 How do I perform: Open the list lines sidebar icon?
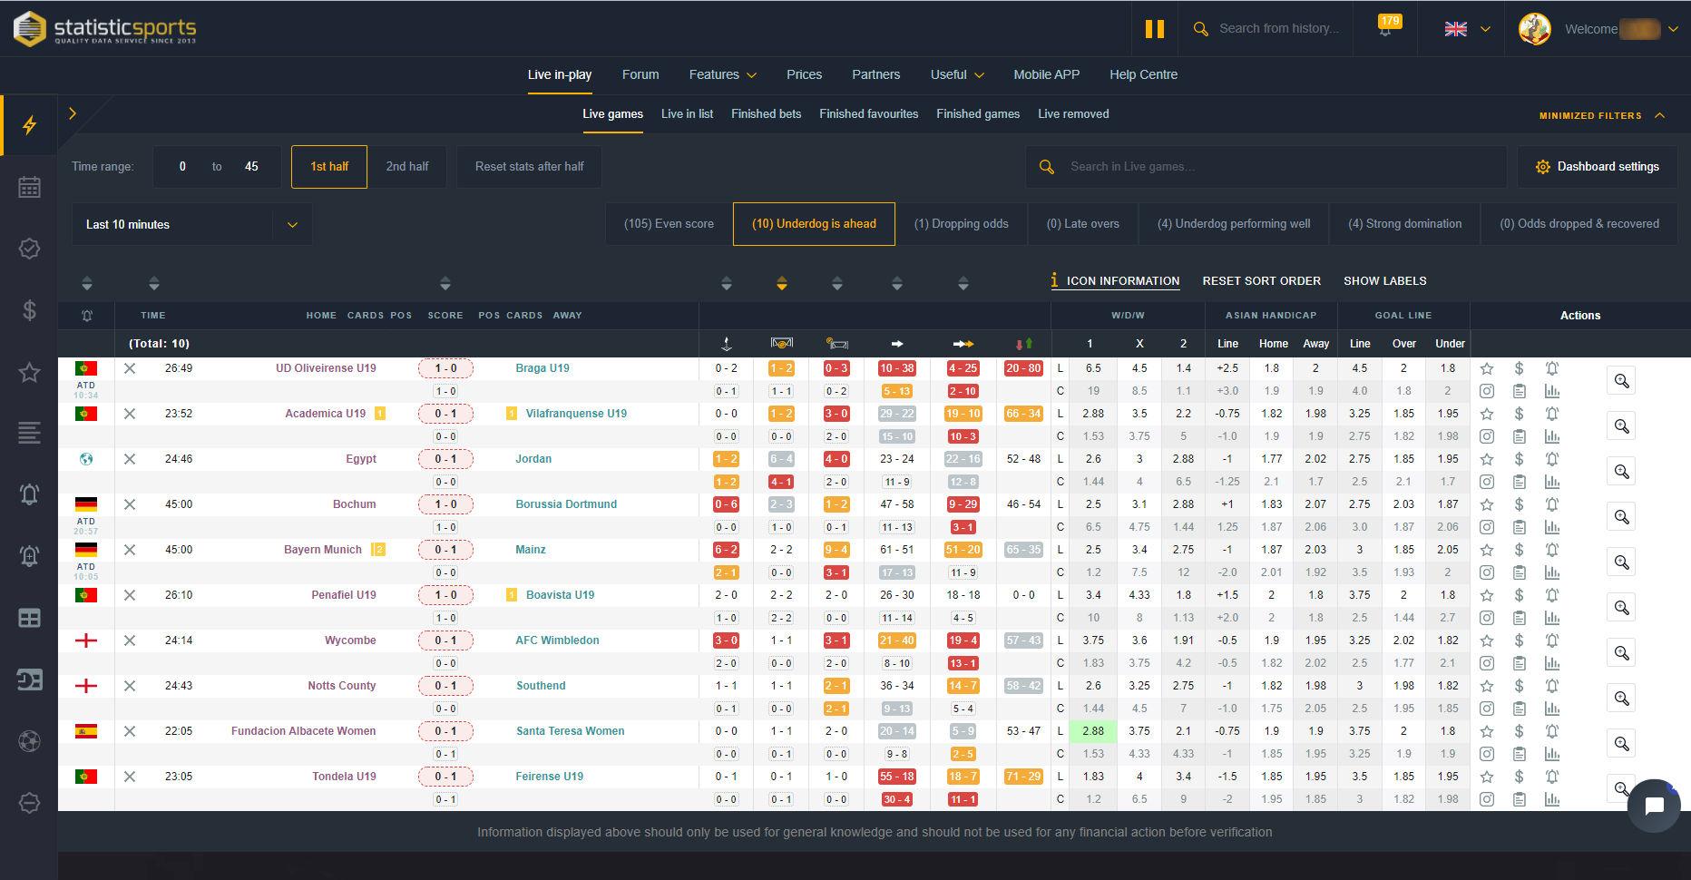point(29,433)
